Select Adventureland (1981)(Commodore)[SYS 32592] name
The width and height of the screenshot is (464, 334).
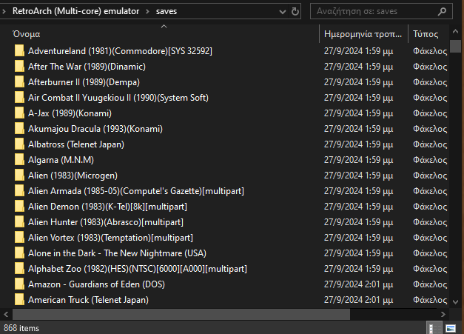(x=120, y=51)
